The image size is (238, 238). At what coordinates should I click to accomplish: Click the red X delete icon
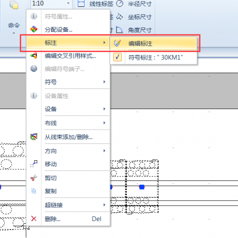pos(34,219)
